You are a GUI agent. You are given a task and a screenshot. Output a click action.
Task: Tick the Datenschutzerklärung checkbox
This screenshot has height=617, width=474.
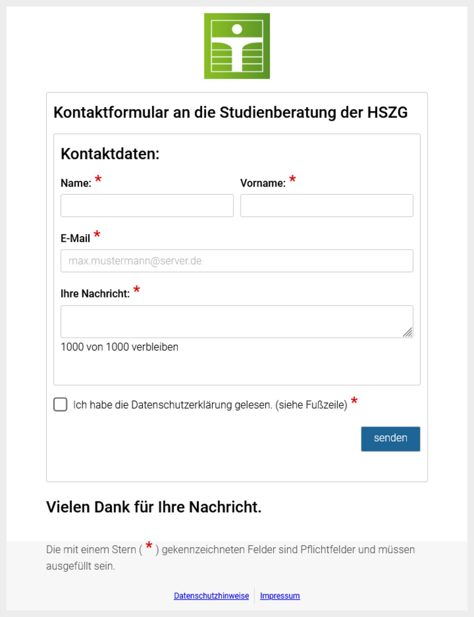(60, 405)
